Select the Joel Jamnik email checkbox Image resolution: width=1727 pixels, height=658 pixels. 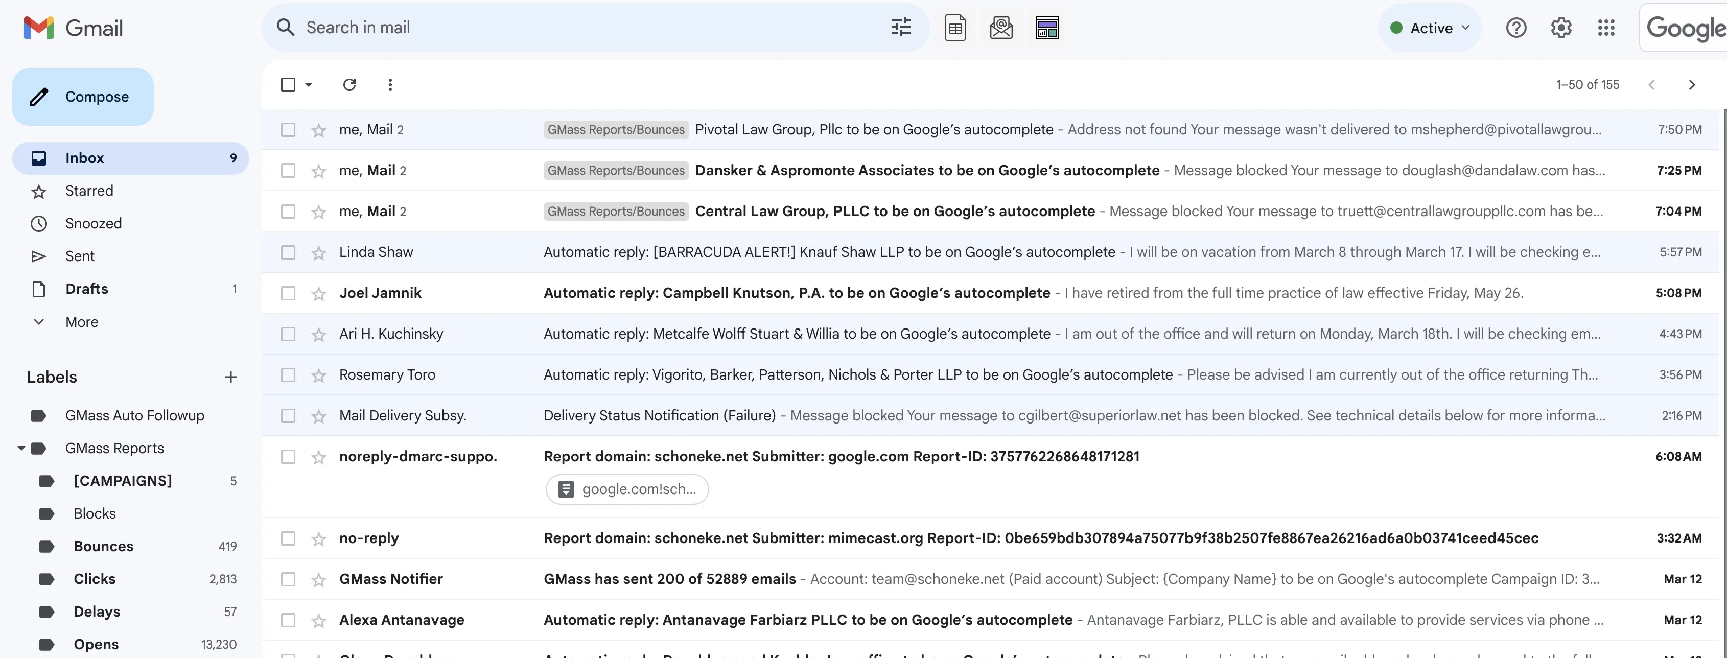click(288, 293)
